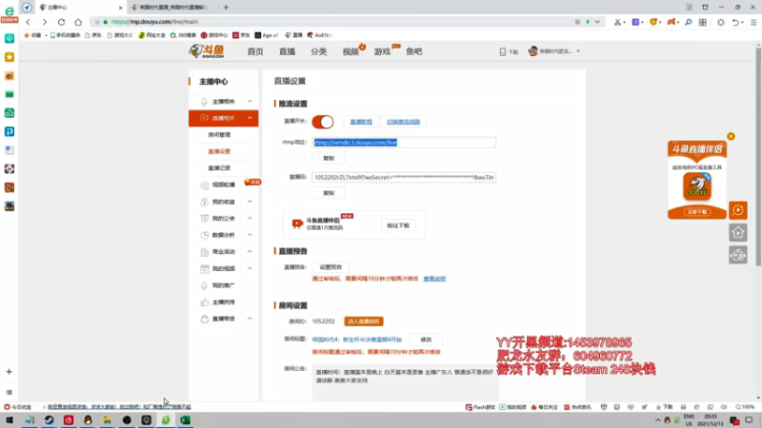This screenshot has width=762, height=428.
Task: Open 主播扶持 in the sidebar
Action: [x=224, y=302]
